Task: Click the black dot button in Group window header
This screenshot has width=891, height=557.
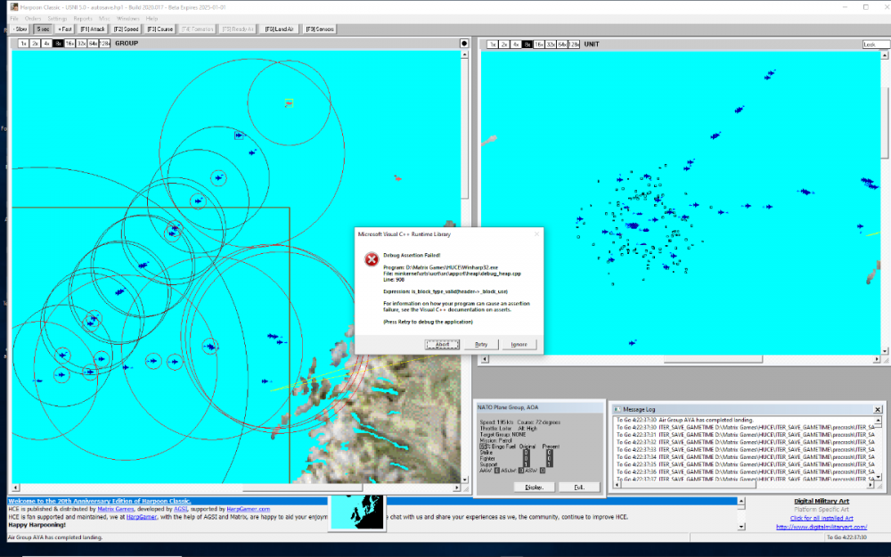Action: pos(464,43)
